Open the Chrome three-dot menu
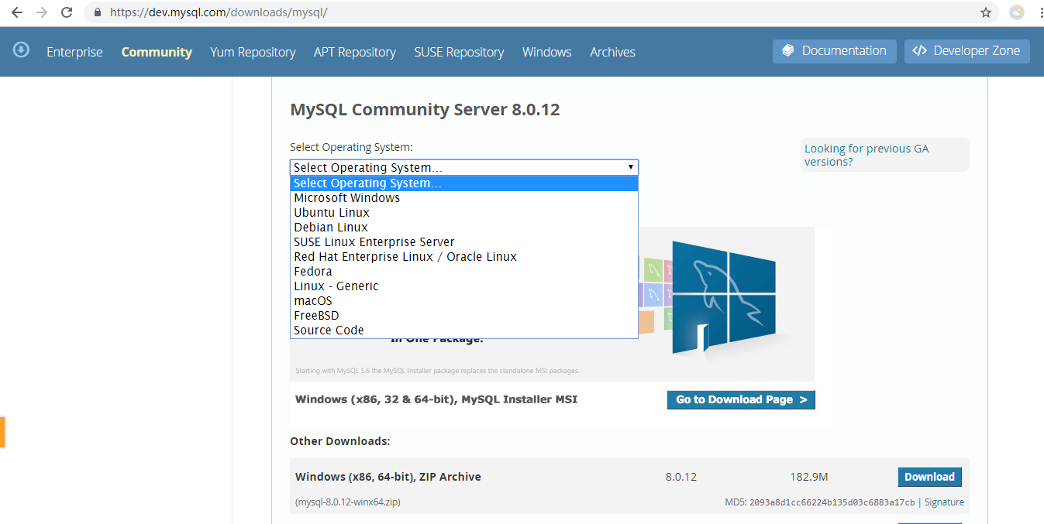The width and height of the screenshot is (1044, 524). point(1039,12)
